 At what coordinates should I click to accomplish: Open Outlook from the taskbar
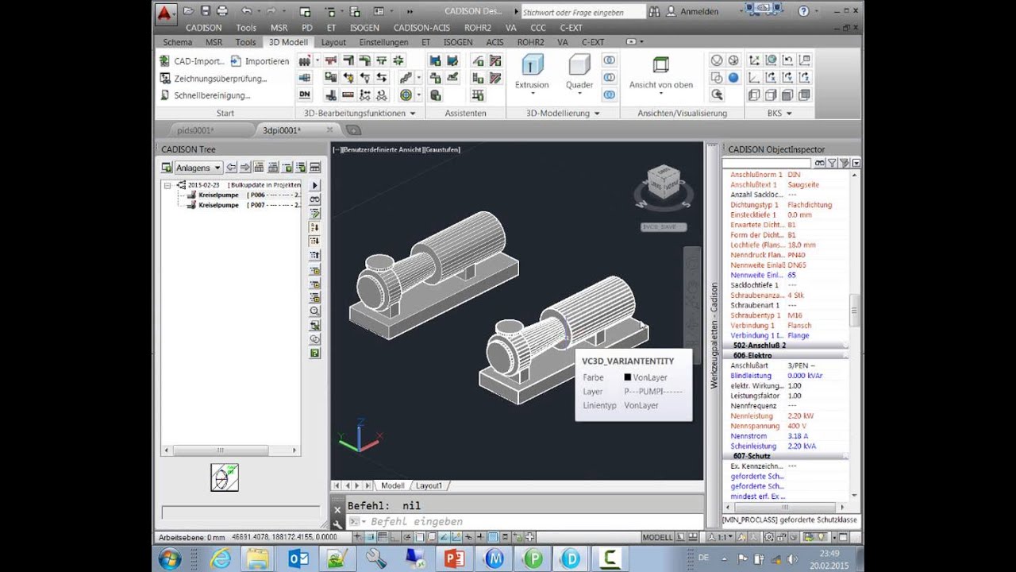tap(298, 558)
